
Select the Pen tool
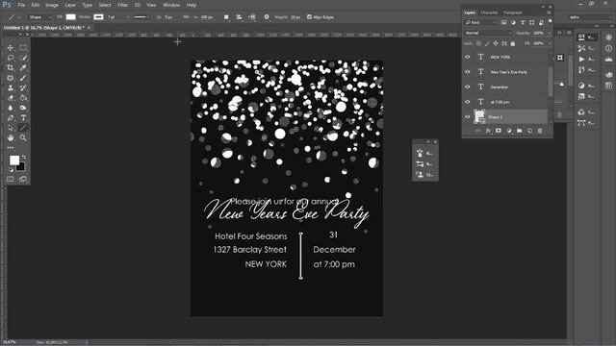11,117
